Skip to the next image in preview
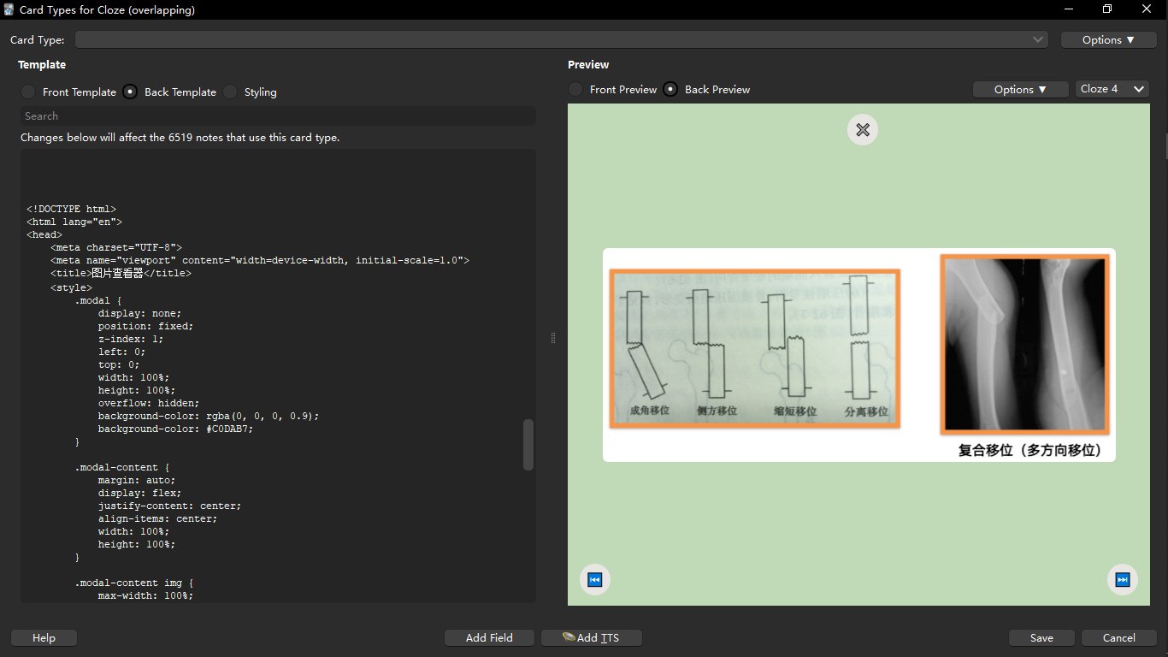1168x657 pixels. coord(1123,580)
